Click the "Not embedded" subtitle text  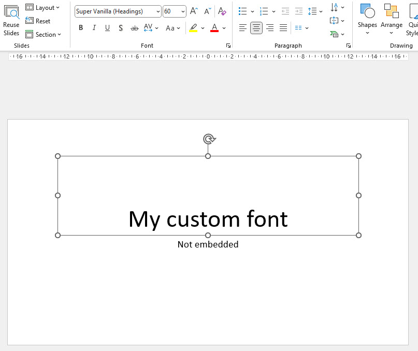point(208,244)
